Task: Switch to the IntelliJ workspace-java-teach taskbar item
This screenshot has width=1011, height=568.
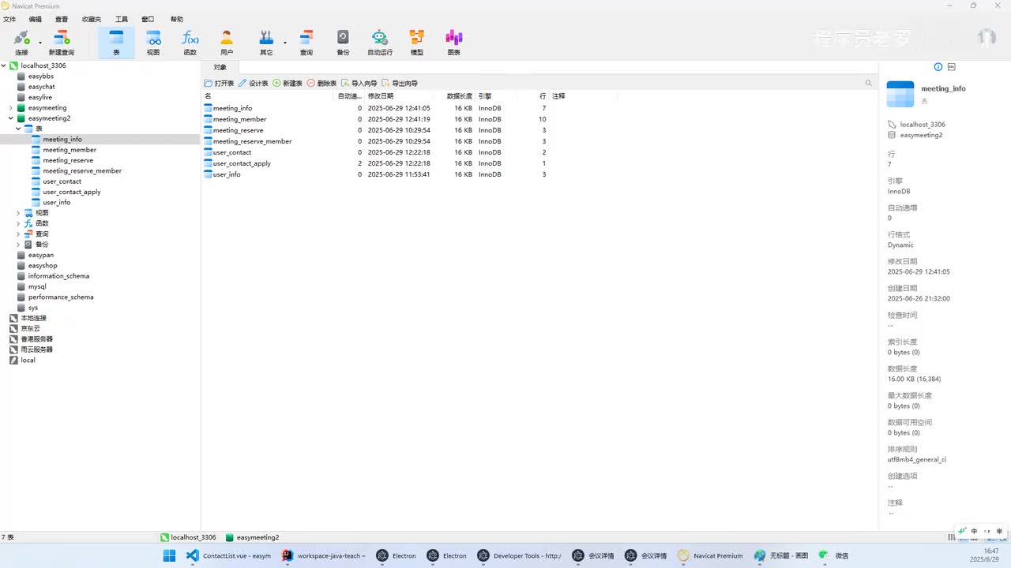Action: (x=324, y=555)
